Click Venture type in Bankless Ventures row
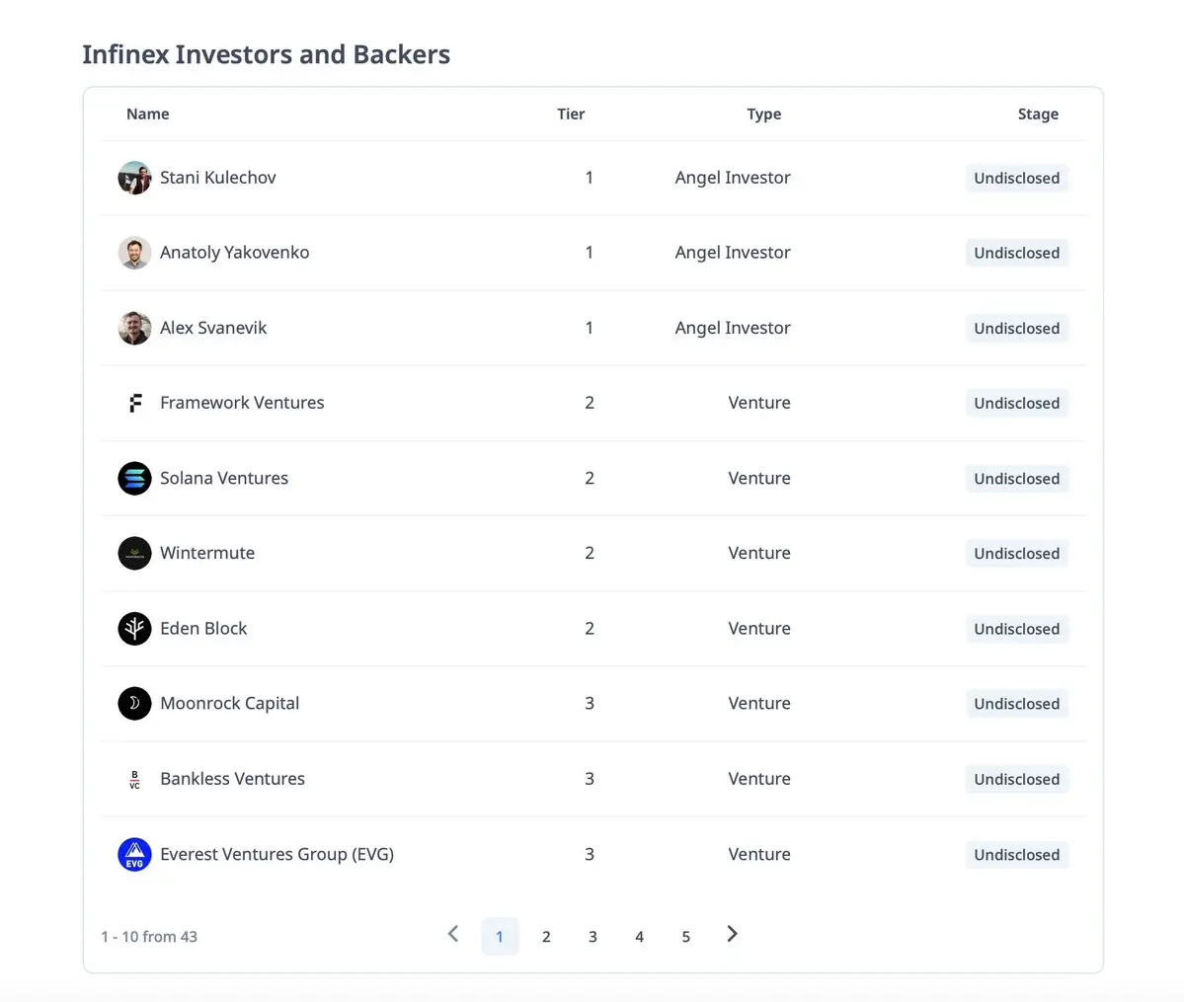The height and width of the screenshot is (1002, 1184). [758, 779]
